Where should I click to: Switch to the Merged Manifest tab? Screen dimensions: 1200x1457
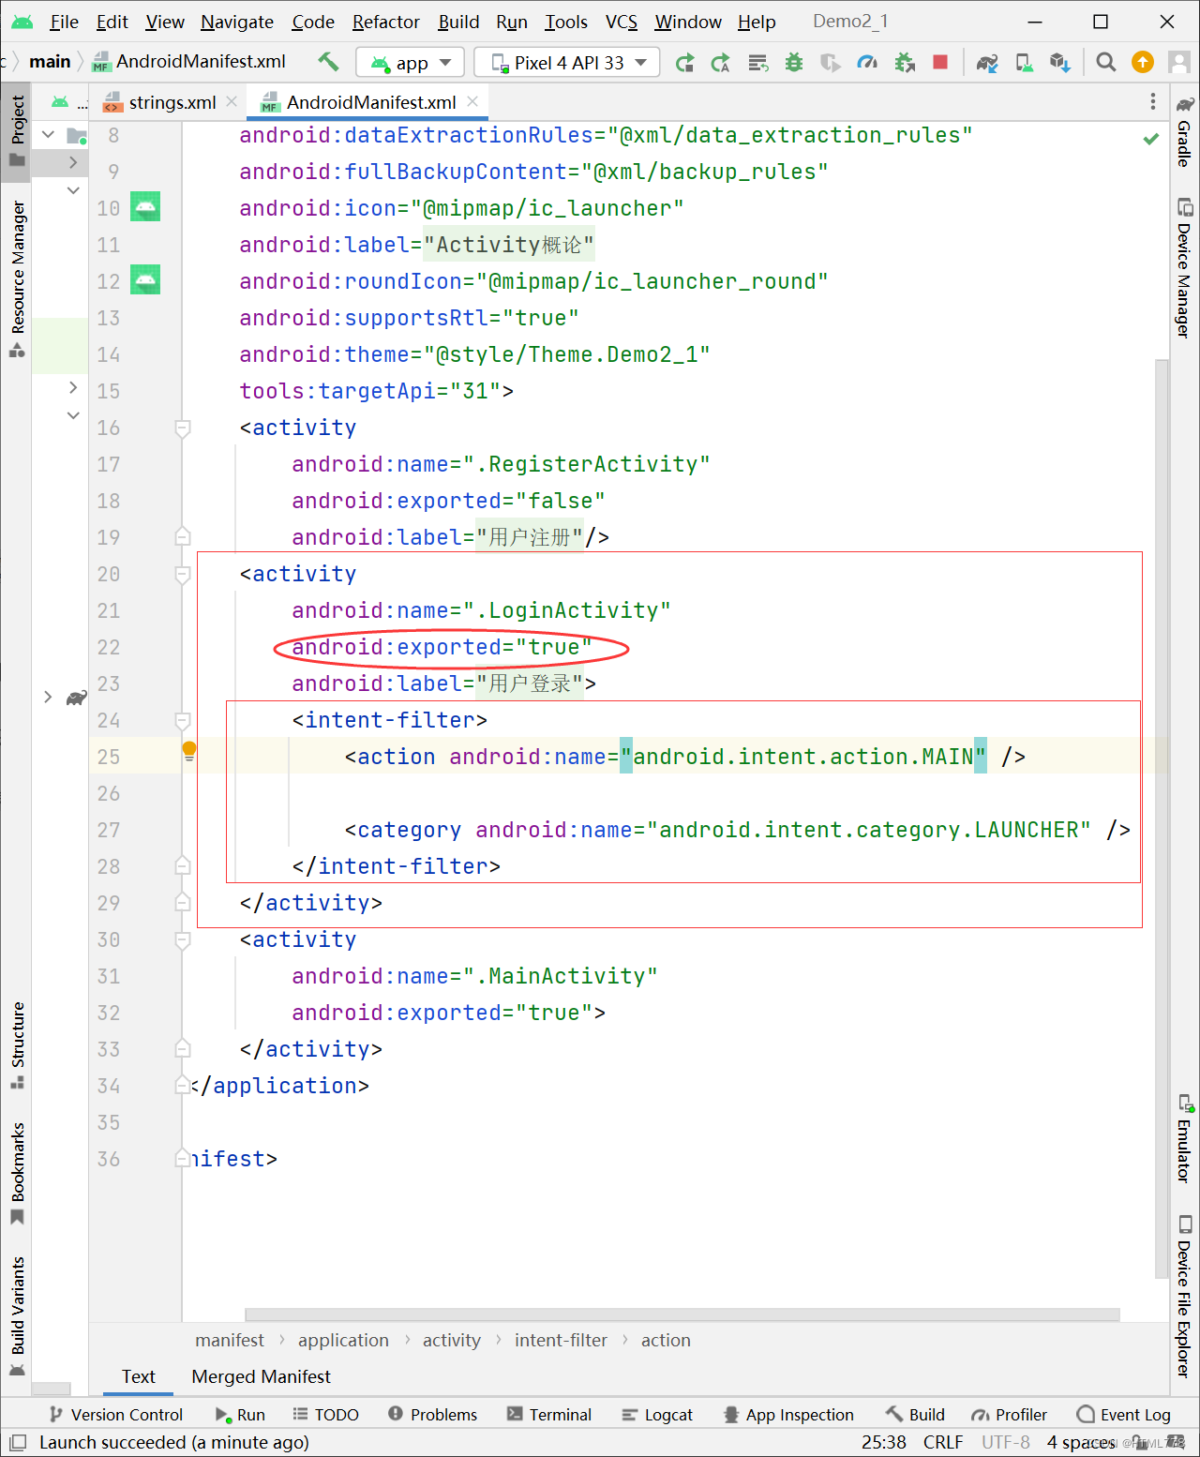261,1376
